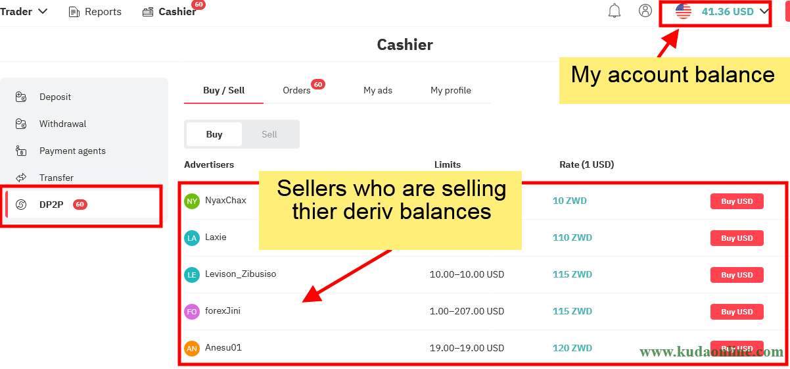Select the Buy toggle option
Viewport: 790px width, 369px height.
coord(214,134)
